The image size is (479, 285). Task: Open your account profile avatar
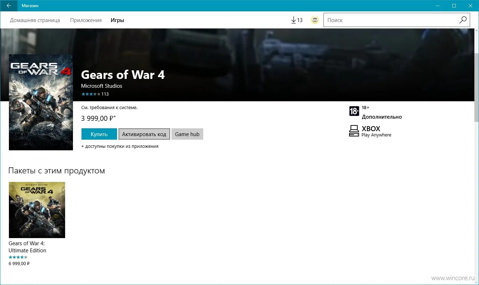(x=315, y=20)
